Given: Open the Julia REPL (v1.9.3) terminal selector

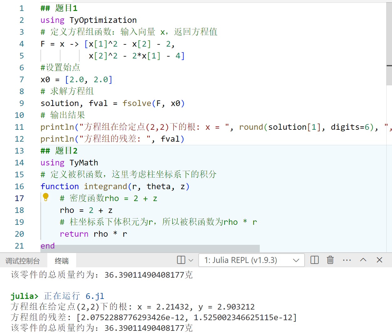Looking at the screenshot, I should click(252, 260).
